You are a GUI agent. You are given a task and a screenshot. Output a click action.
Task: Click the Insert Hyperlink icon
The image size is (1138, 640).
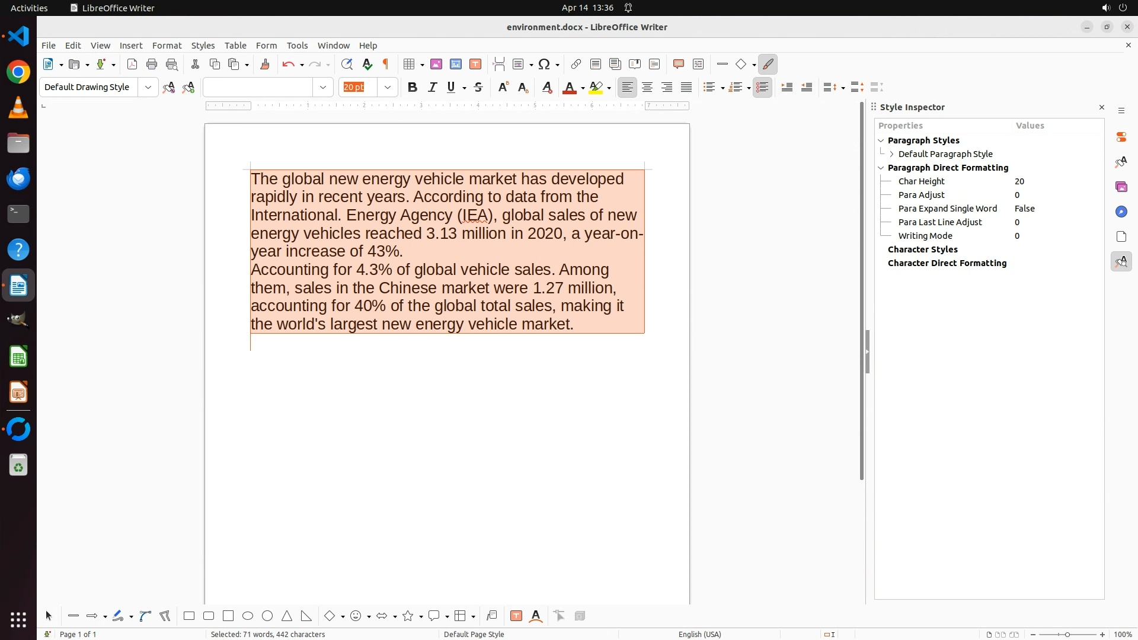point(576,64)
